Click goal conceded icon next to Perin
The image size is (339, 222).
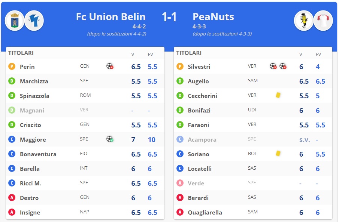(x=110, y=67)
